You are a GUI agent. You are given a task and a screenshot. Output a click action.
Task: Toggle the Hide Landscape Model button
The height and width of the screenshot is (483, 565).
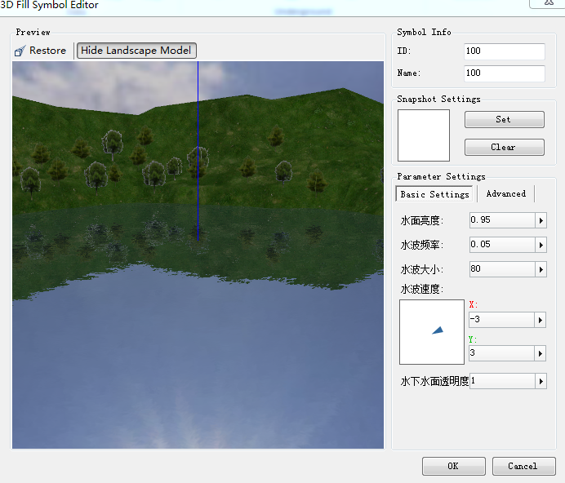[136, 51]
